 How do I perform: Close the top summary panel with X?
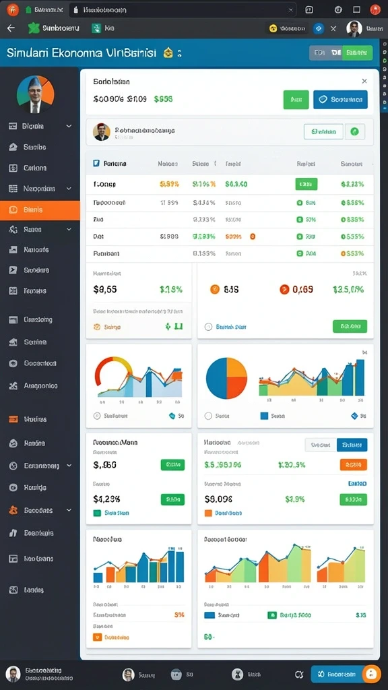pyautogui.click(x=364, y=81)
